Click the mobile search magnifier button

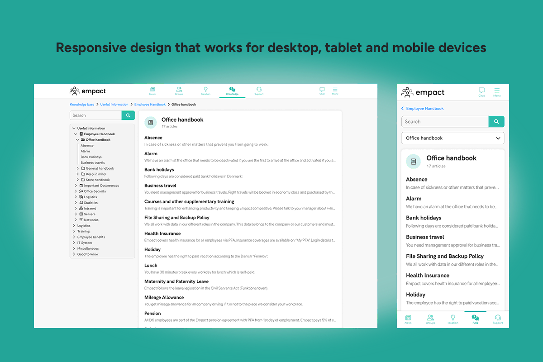click(x=496, y=121)
